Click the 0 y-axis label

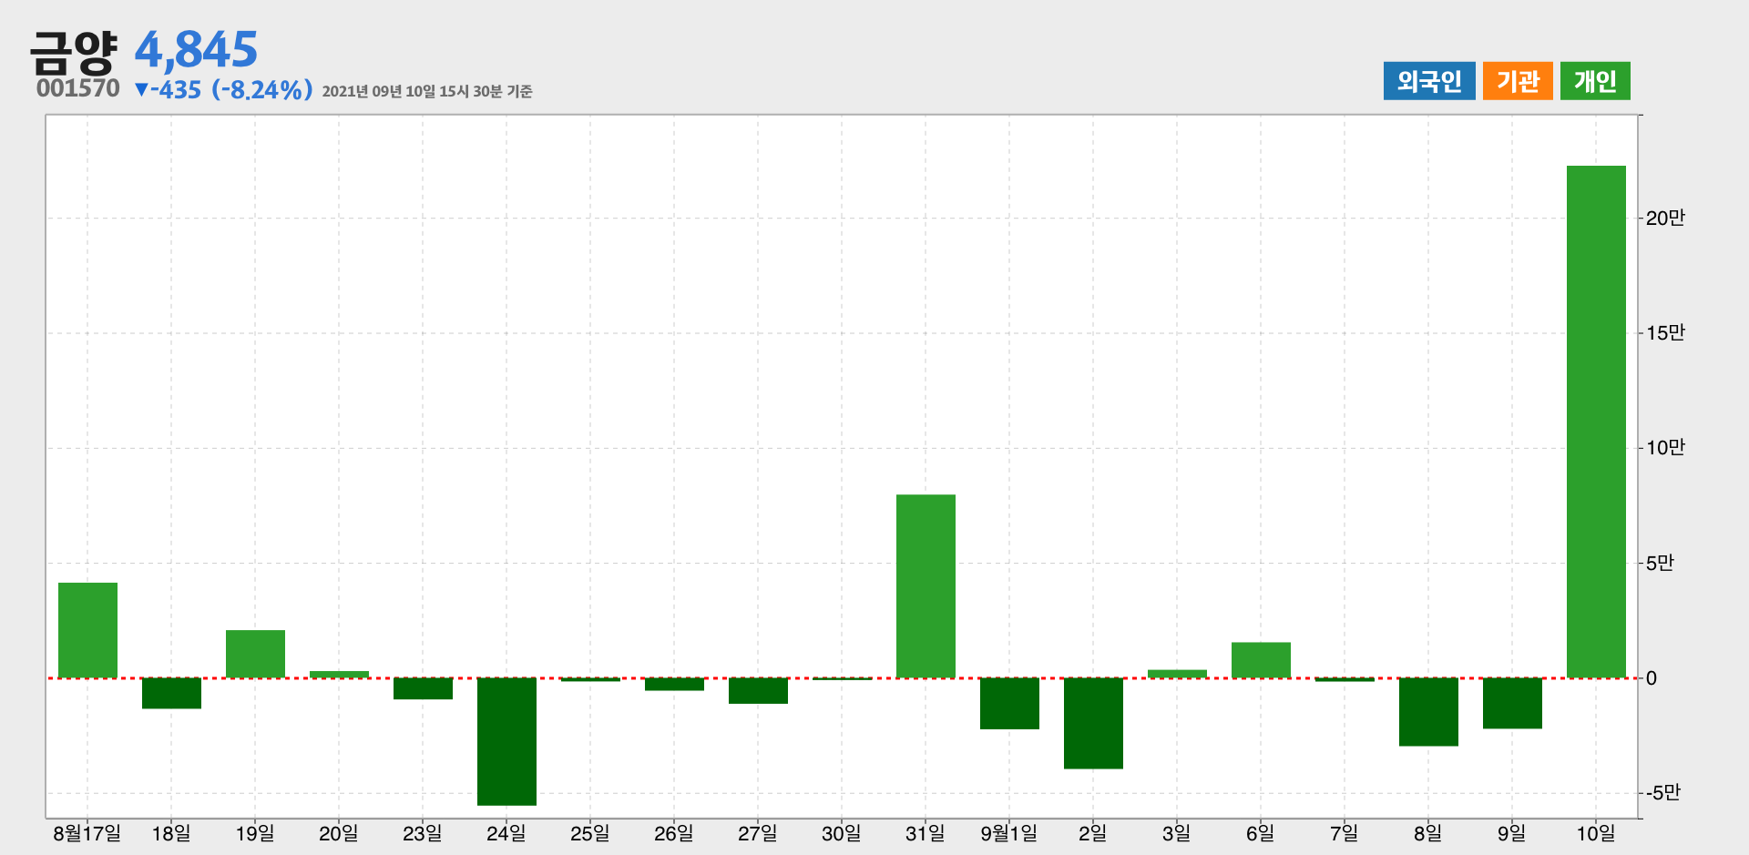click(x=1652, y=678)
